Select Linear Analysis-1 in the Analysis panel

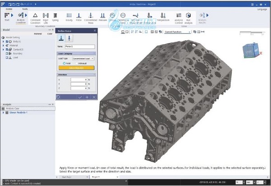click(19, 112)
